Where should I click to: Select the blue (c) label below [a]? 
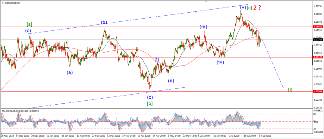(28, 31)
